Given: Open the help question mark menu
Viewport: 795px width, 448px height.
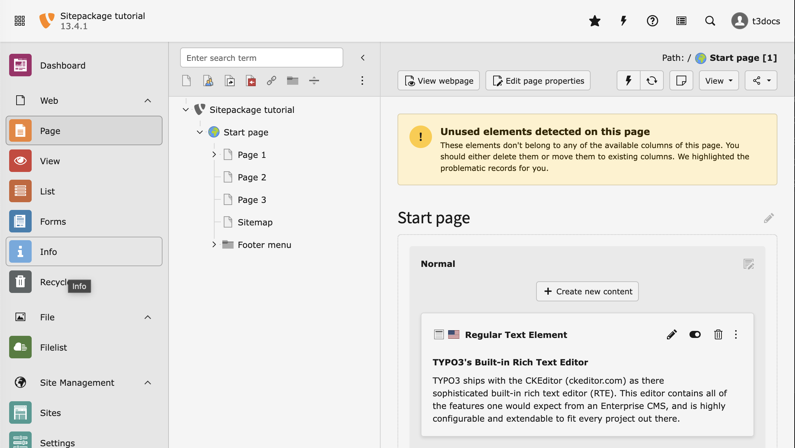Looking at the screenshot, I should point(653,21).
